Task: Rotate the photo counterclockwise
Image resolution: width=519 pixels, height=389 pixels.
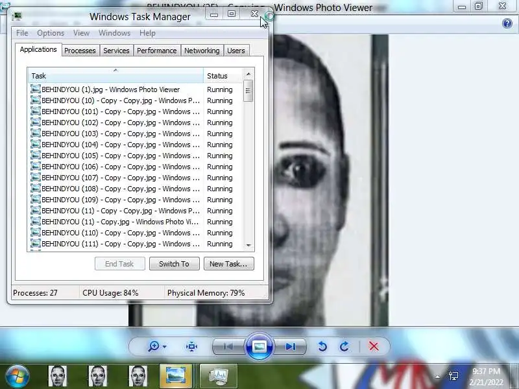Action: click(x=322, y=346)
